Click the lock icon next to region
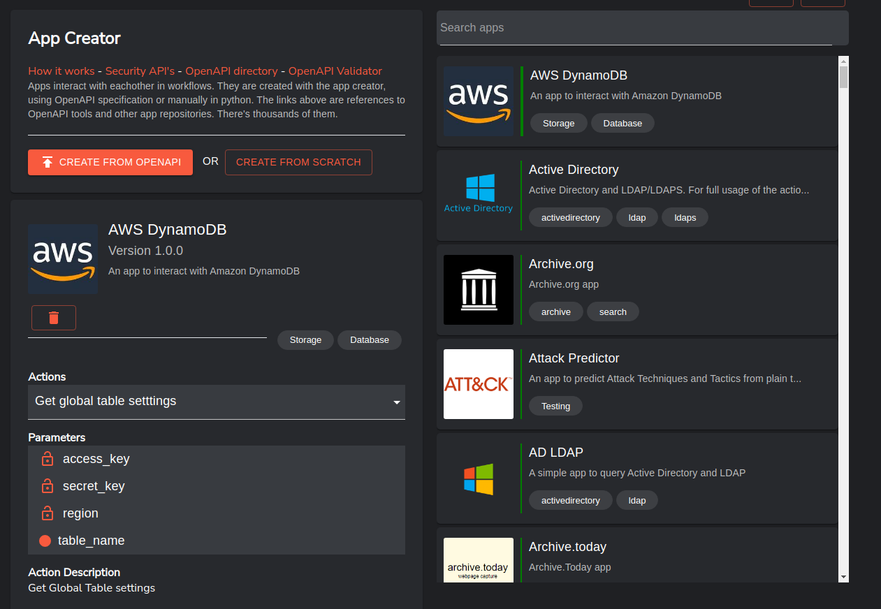The image size is (881, 609). pos(47,513)
